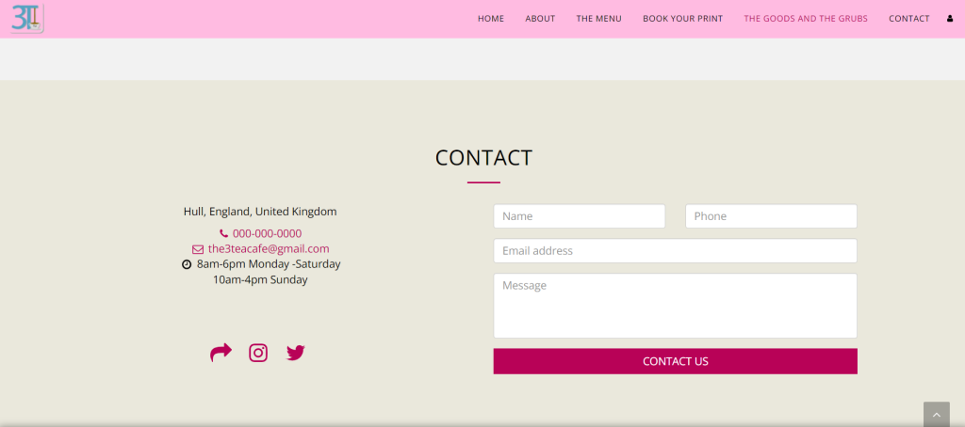Select The Goods and The Grubs
The width and height of the screenshot is (965, 427).
click(806, 19)
